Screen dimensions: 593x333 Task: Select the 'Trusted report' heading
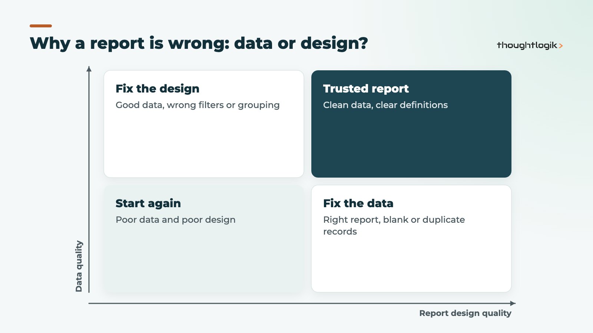click(x=366, y=89)
